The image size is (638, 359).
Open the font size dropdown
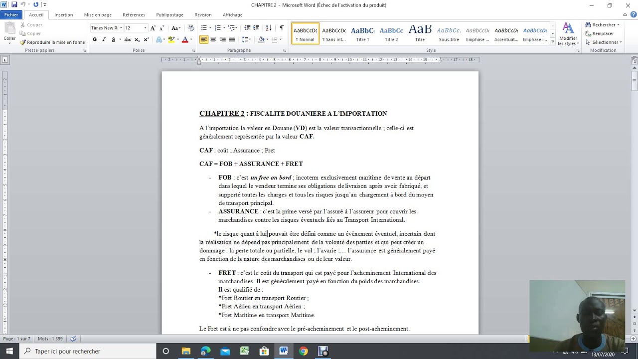[x=145, y=28]
